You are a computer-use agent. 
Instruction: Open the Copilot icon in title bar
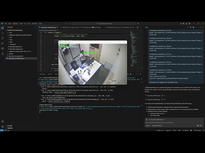(x=138, y=24)
